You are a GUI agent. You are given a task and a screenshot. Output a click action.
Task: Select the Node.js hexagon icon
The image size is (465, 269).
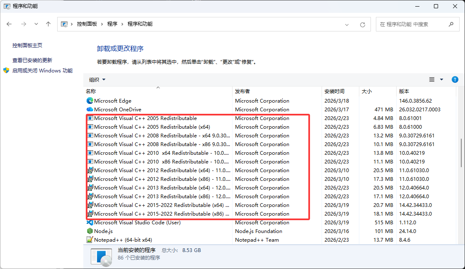click(x=90, y=231)
